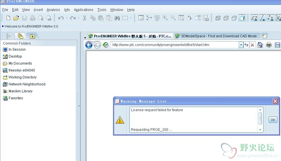Select the Pro/ENGINEER Wildfire browser tab
This screenshot has height=161, width=281.
pyautogui.click(x=130, y=36)
